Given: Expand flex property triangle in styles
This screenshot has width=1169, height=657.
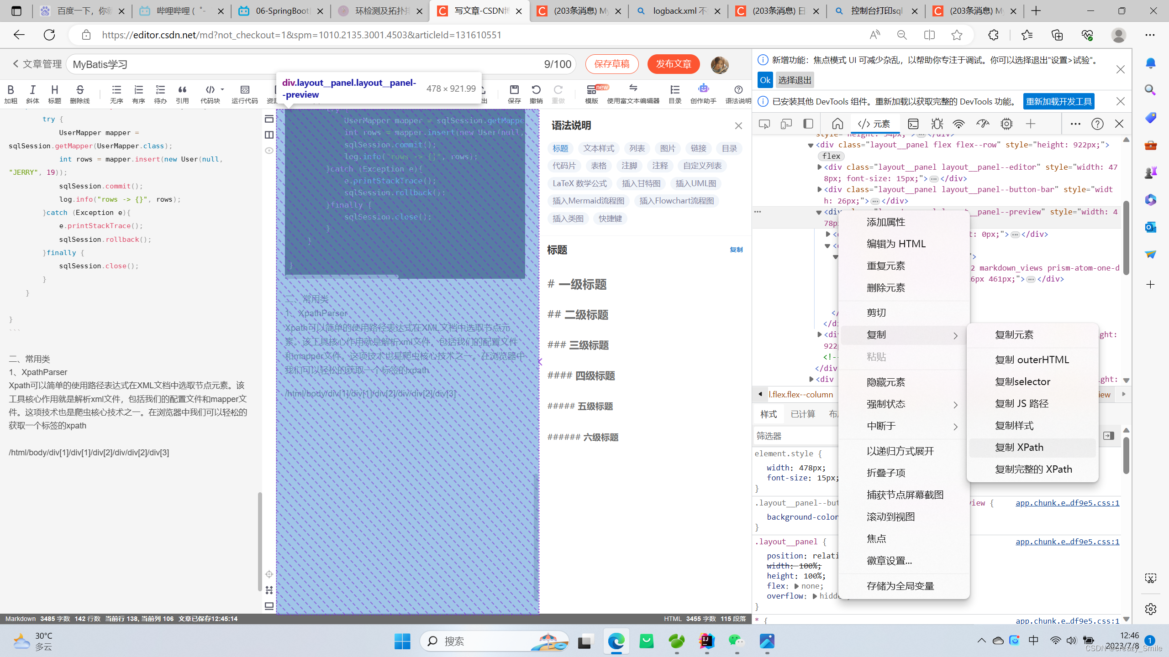Looking at the screenshot, I should pos(796,586).
